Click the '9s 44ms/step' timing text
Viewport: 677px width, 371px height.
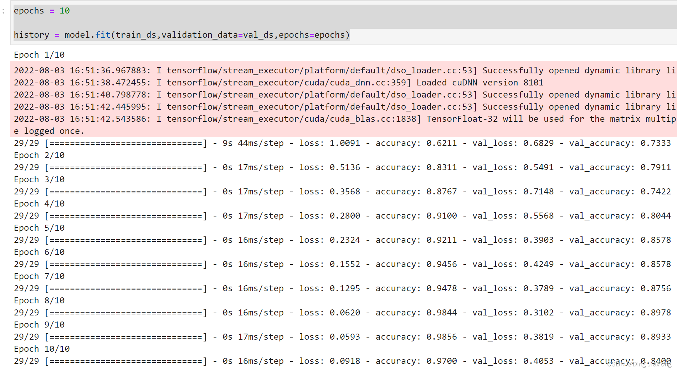pyautogui.click(x=253, y=143)
